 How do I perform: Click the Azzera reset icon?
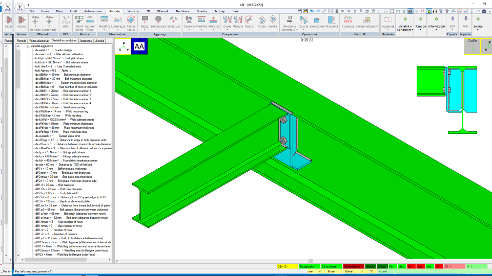point(22,22)
